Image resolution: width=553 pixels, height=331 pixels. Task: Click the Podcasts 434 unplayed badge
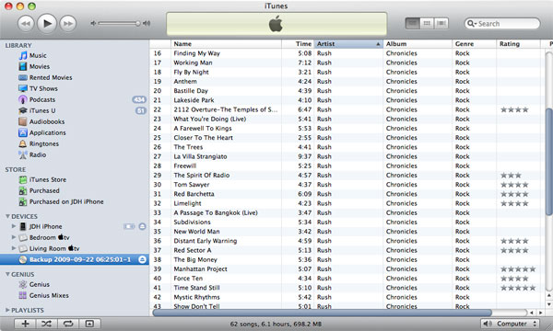click(139, 99)
